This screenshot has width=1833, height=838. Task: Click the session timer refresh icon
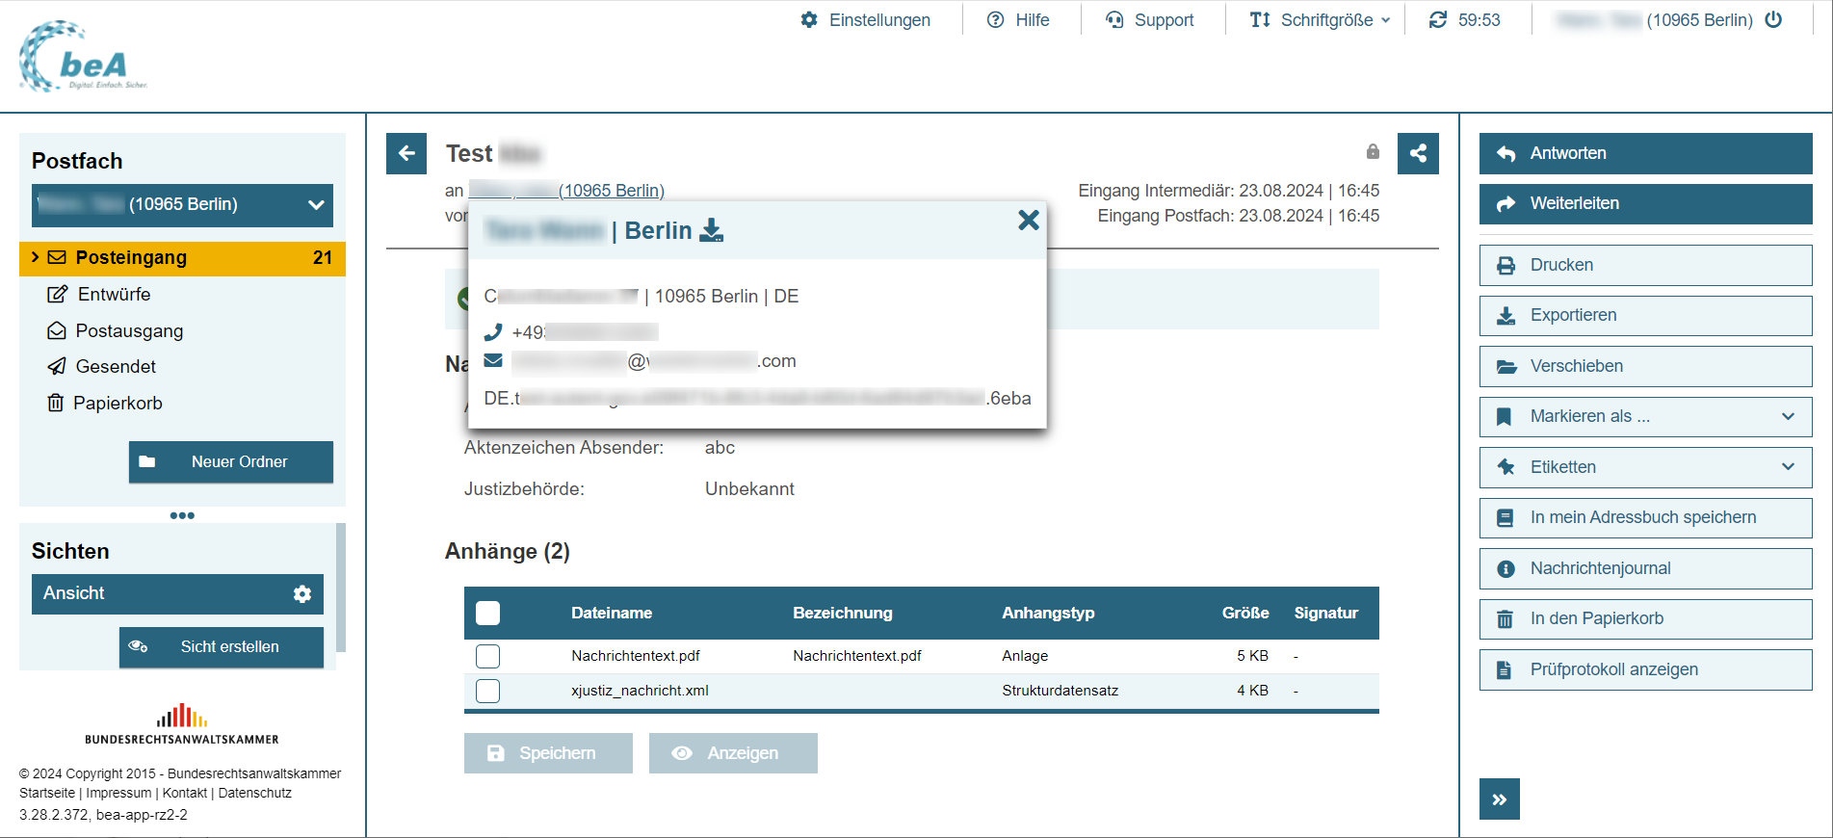point(1438,20)
